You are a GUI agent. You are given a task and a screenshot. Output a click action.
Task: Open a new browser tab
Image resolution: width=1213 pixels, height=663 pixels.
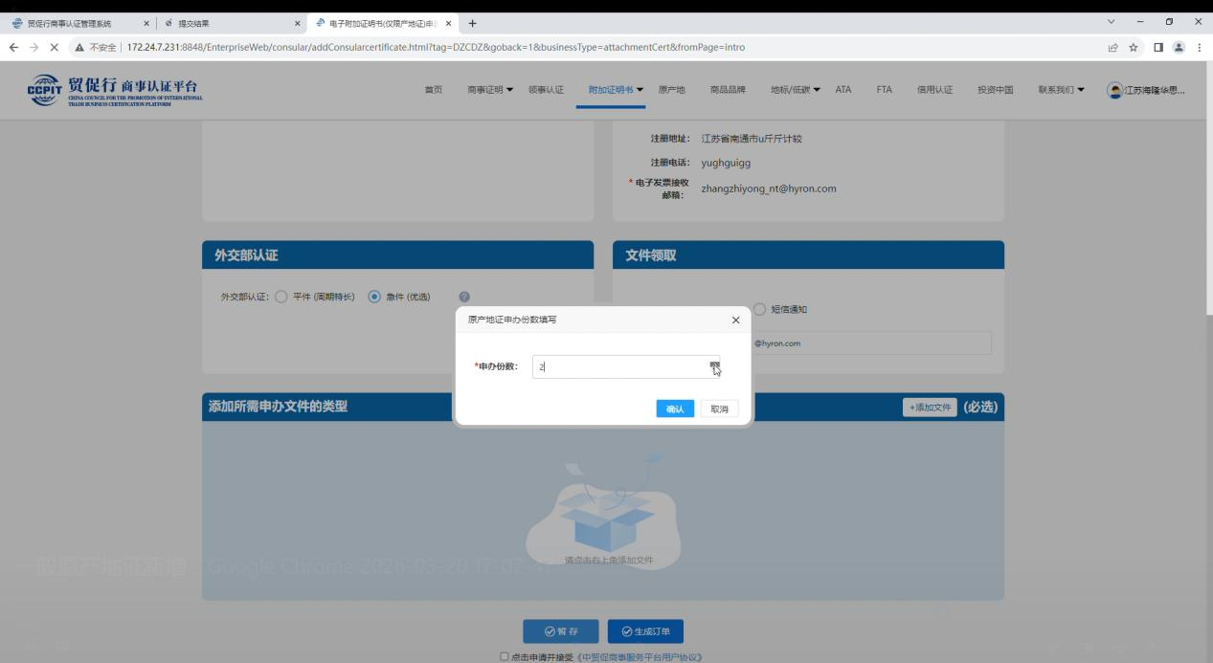pos(473,23)
